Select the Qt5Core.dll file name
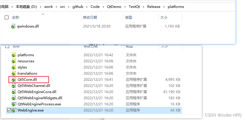Image resolution: width=246 pixels, height=120 pixels. pyautogui.click(x=27, y=80)
